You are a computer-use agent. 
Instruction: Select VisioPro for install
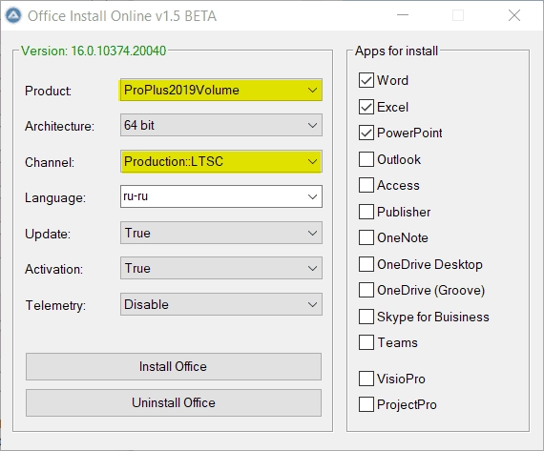tap(366, 379)
